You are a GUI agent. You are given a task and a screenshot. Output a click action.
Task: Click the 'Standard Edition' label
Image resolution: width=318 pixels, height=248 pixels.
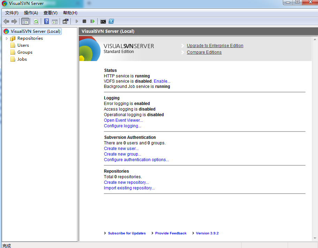click(119, 52)
